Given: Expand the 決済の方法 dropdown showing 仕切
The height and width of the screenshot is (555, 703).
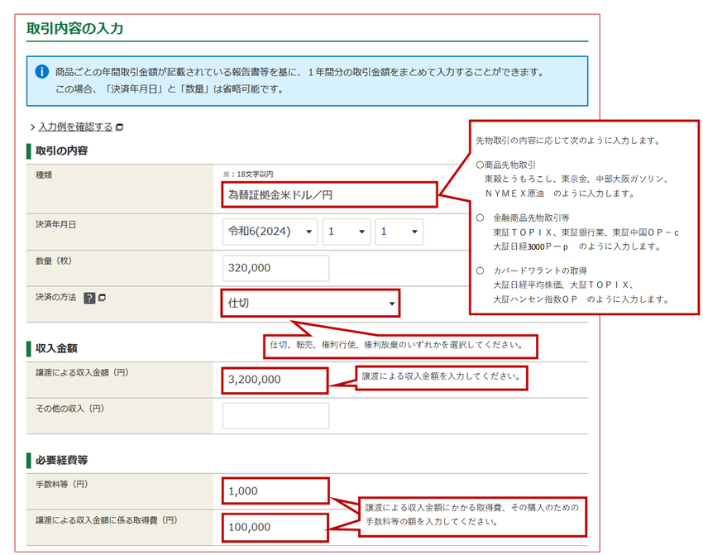Looking at the screenshot, I should (x=310, y=304).
